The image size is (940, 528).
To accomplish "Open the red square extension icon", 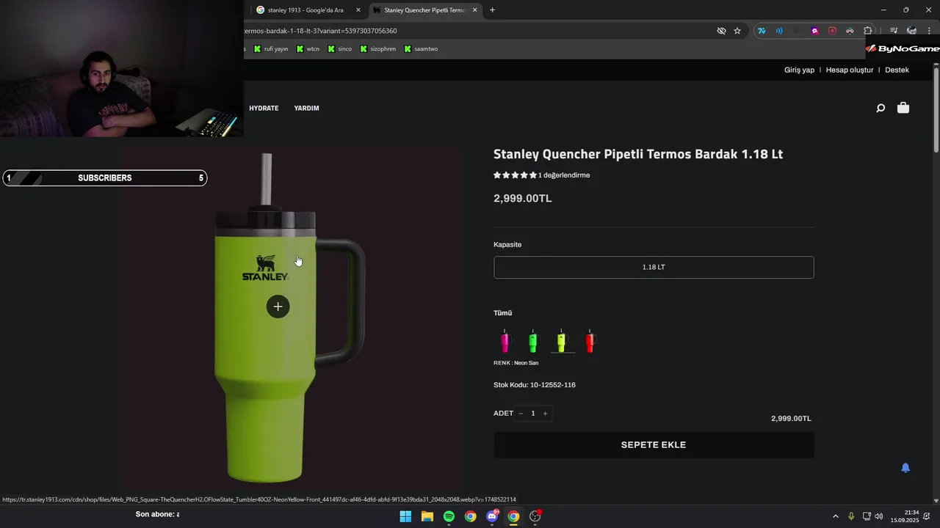I will (832, 31).
